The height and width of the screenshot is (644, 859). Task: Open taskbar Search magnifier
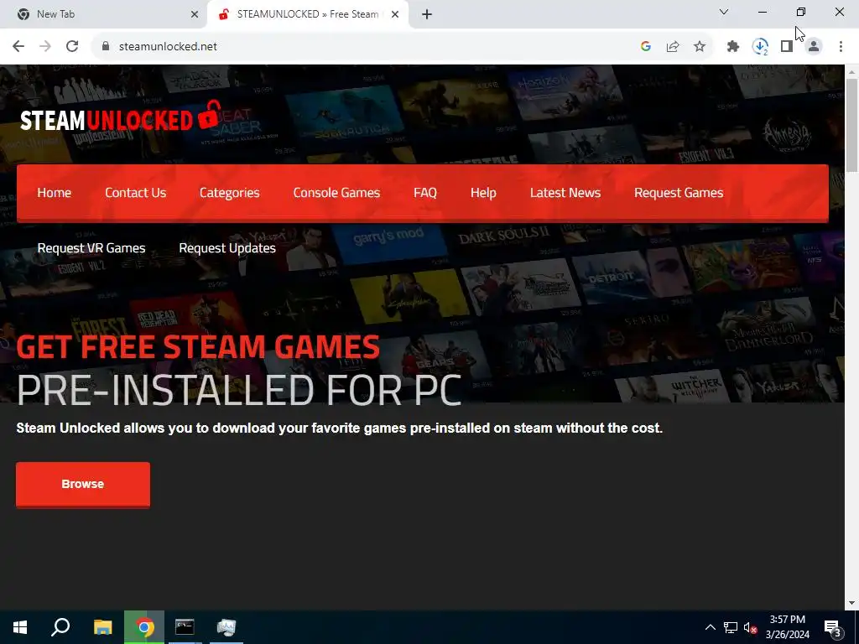tap(60, 627)
